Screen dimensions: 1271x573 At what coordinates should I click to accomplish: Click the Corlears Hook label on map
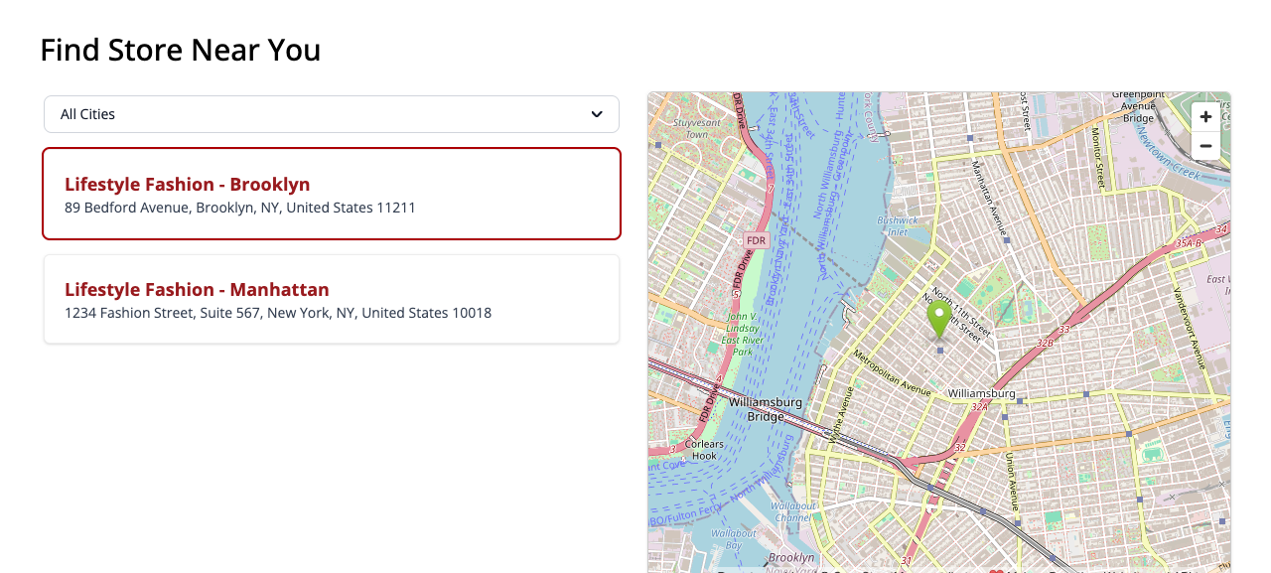coord(704,450)
